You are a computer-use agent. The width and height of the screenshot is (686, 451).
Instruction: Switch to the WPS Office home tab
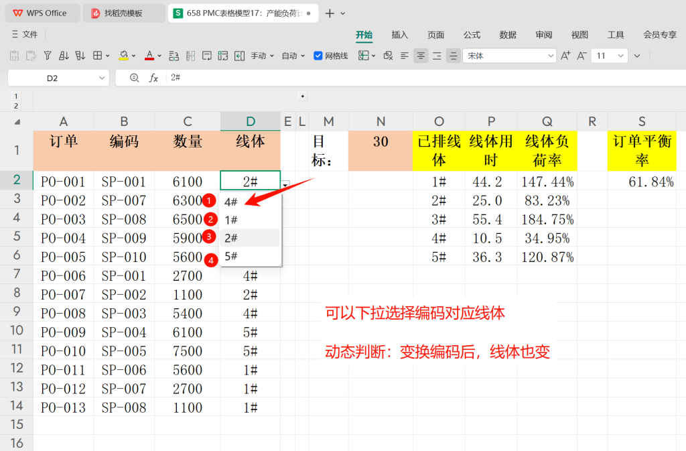(x=42, y=13)
